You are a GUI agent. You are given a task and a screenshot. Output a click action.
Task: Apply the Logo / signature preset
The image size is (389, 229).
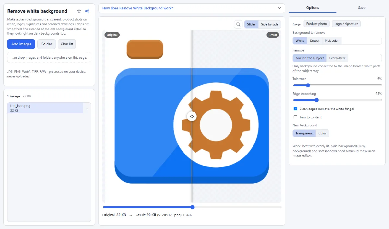tap(346, 24)
